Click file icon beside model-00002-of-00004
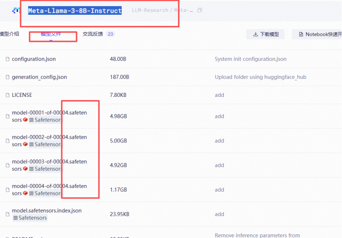The width and height of the screenshot is (342, 238). [x=8, y=141]
